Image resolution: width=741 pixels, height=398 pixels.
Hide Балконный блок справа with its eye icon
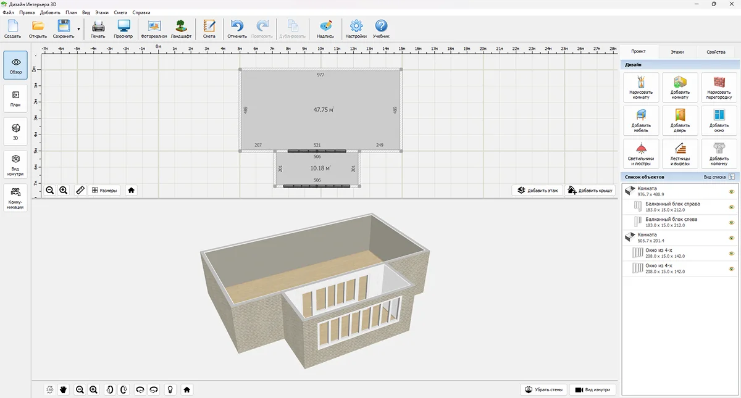coord(732,207)
